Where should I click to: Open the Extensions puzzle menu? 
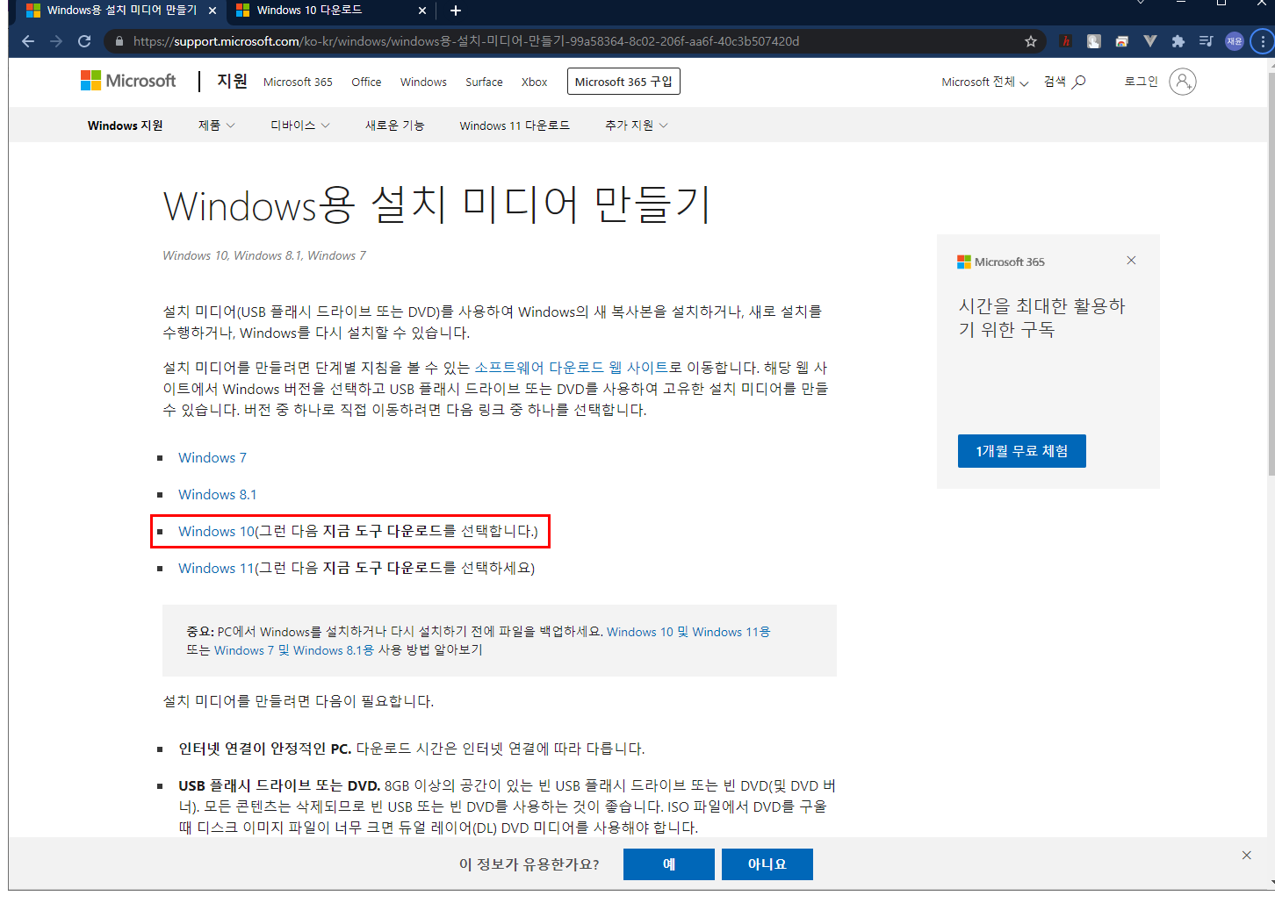coord(1178,41)
